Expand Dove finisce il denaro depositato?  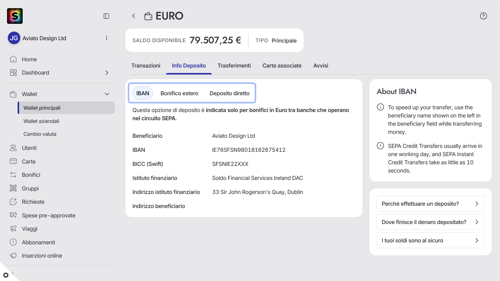coord(430,222)
